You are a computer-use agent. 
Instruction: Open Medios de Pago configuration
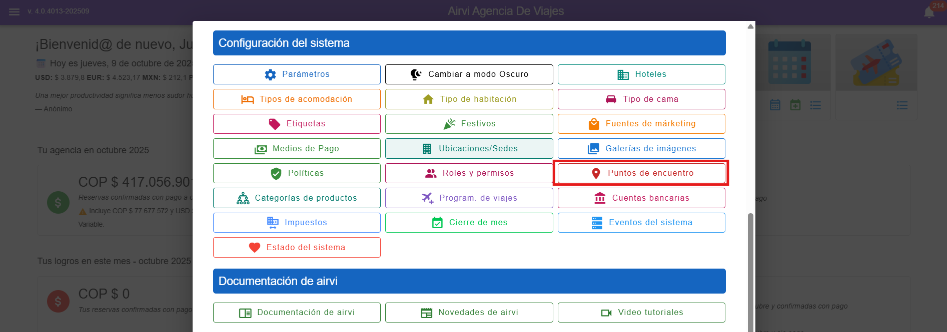(297, 149)
